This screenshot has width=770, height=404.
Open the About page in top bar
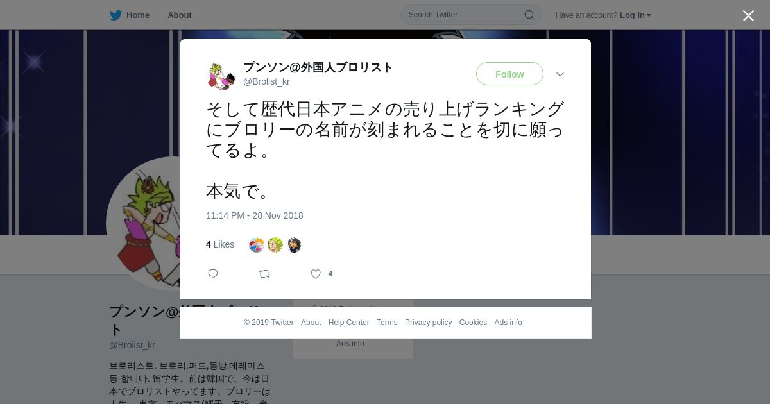tap(180, 15)
